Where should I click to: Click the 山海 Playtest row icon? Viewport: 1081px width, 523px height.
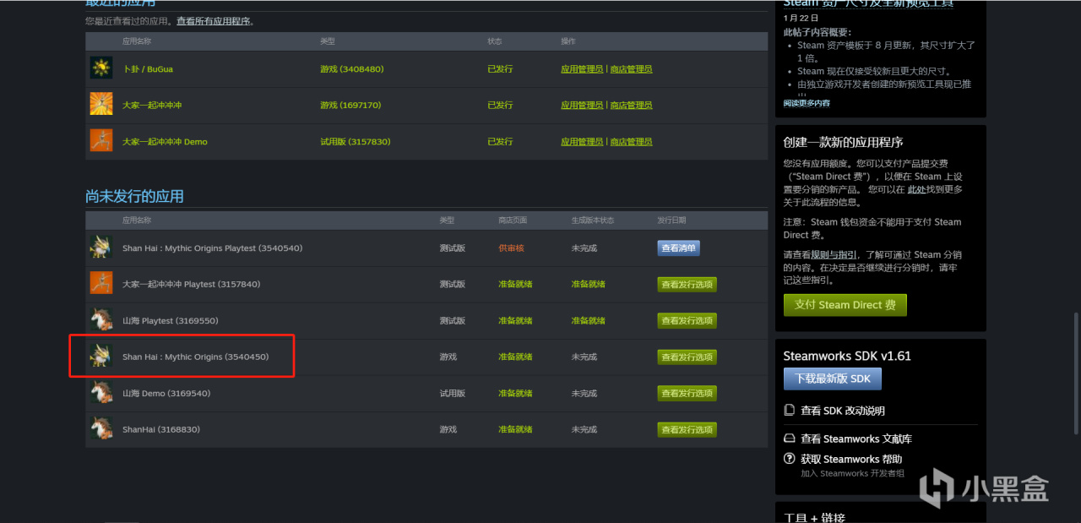tap(101, 320)
